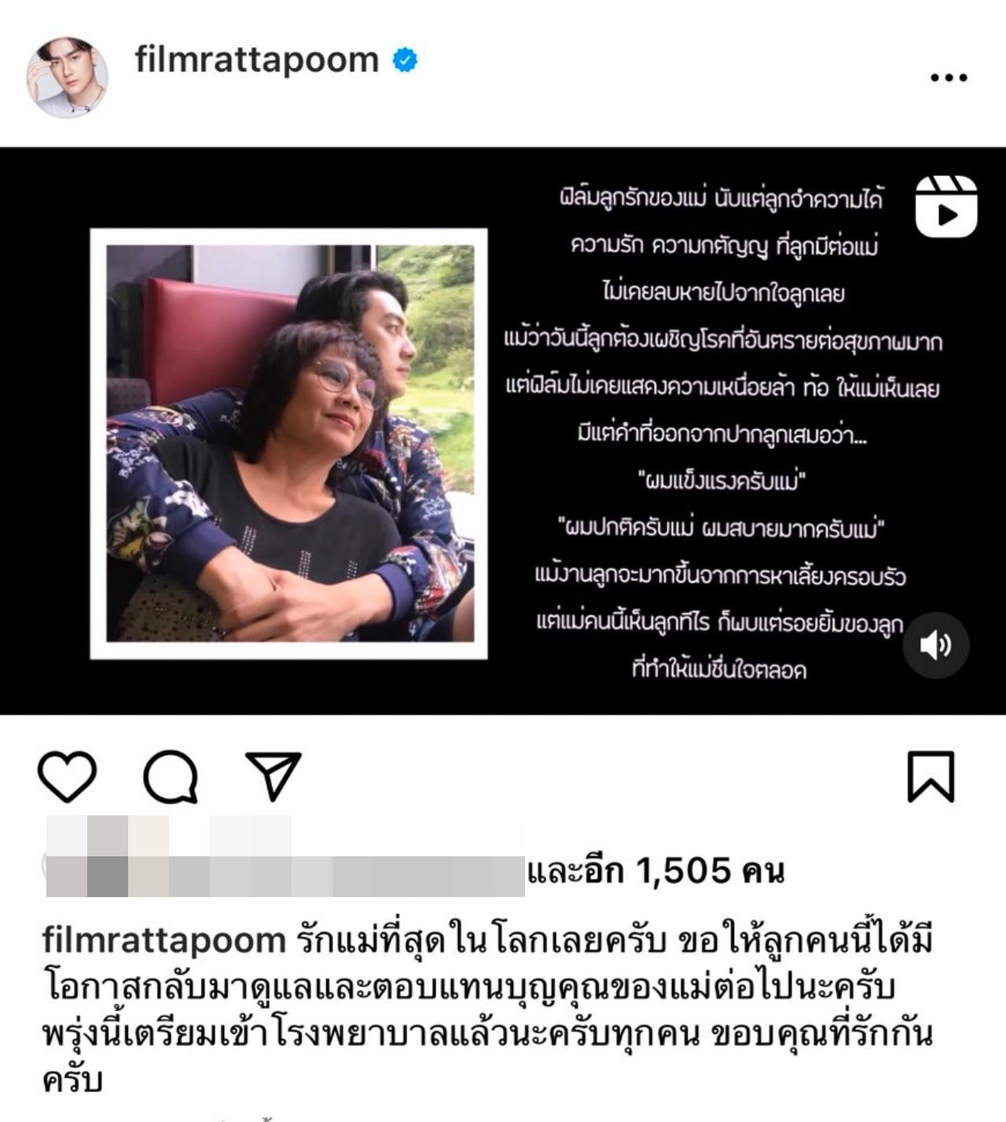Share the post using the paper plane icon
1006x1122 pixels.
coord(273,776)
